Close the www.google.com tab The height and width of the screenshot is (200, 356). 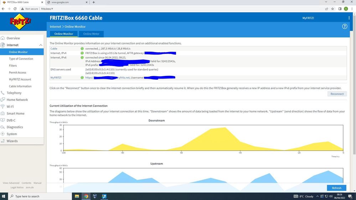point(87,2)
